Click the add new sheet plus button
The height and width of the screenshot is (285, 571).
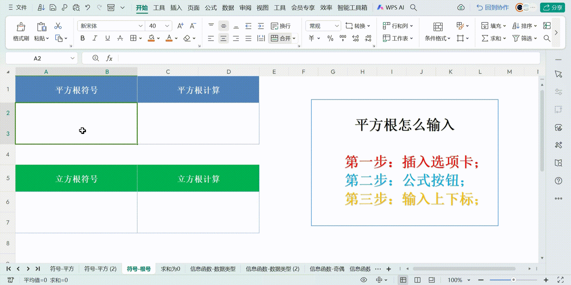click(x=389, y=269)
